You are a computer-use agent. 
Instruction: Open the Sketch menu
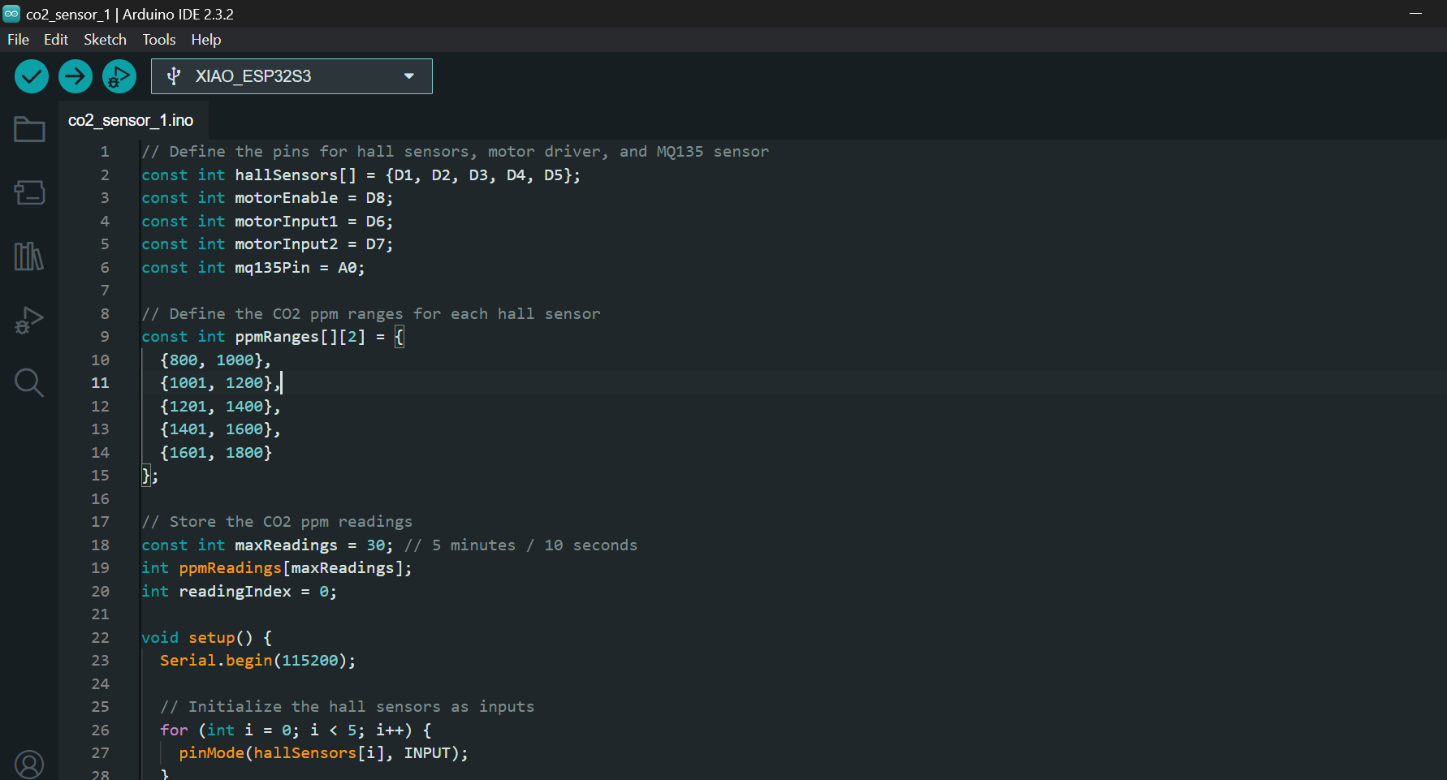click(x=105, y=40)
